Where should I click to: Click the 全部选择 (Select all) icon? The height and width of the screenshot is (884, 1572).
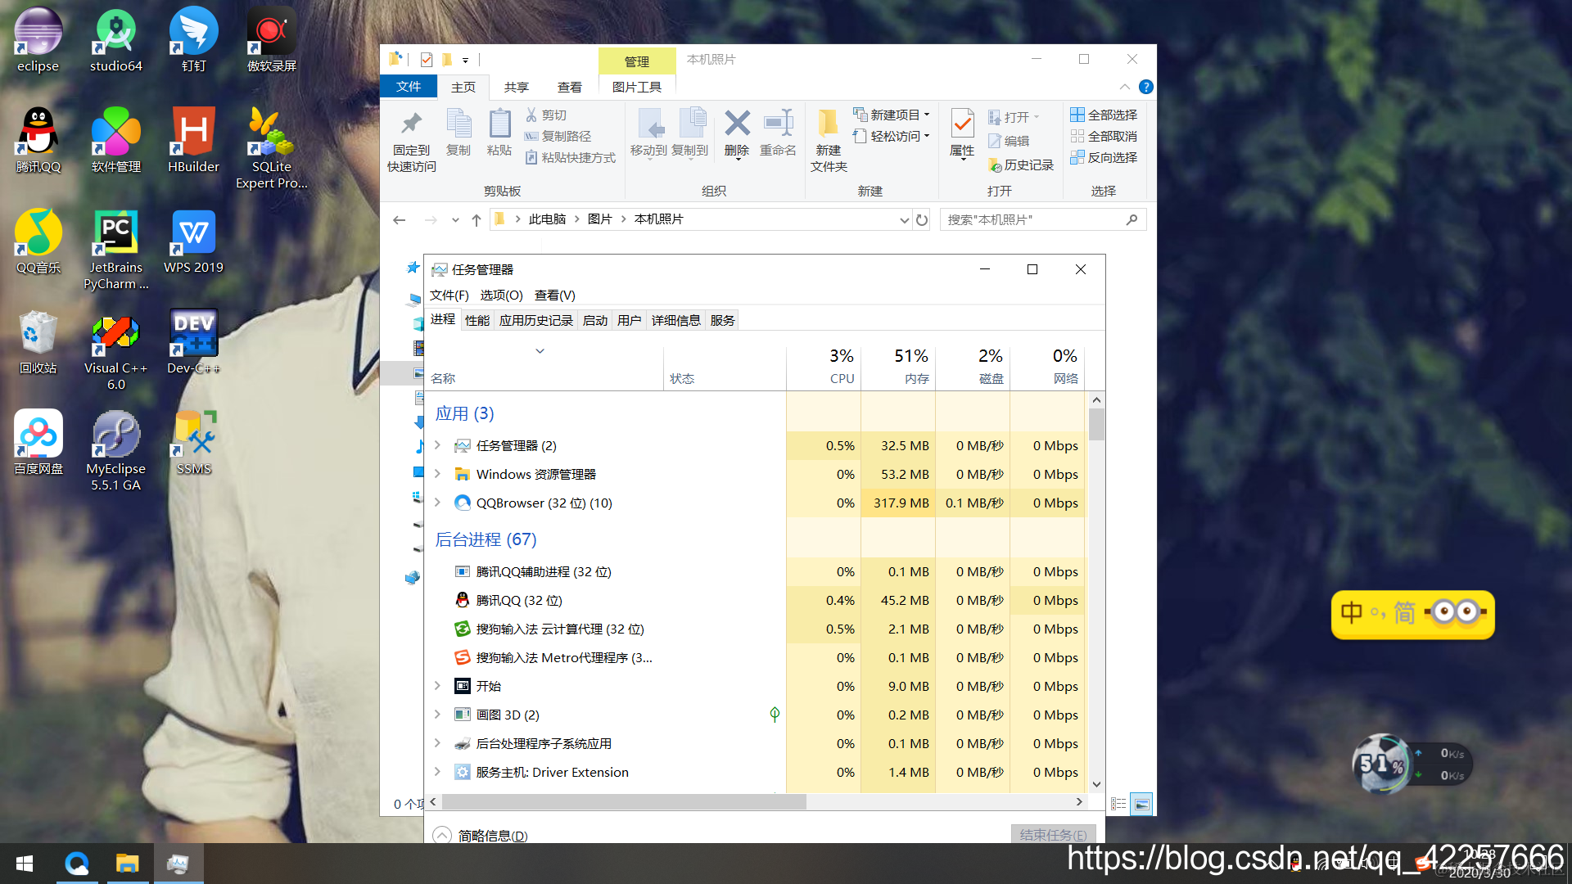click(1104, 115)
